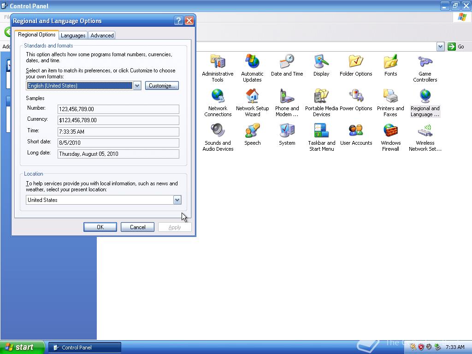Open Printers and Faxes icon

pos(391,96)
